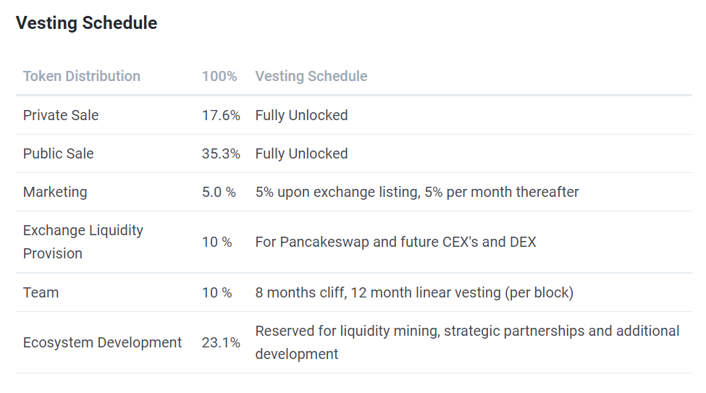Viewport: 706px width, 393px height.
Task: Click "Fully Unlocked" in the Public Sale row
Action: coord(301,153)
